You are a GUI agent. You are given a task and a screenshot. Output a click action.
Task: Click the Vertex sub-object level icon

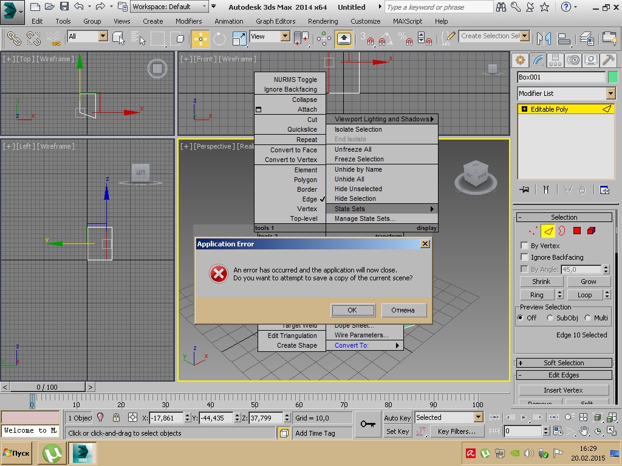point(533,231)
